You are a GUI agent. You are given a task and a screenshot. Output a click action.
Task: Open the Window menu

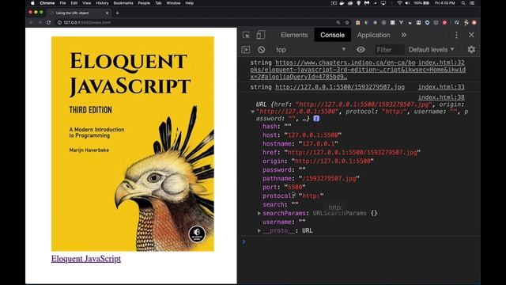[173, 3]
